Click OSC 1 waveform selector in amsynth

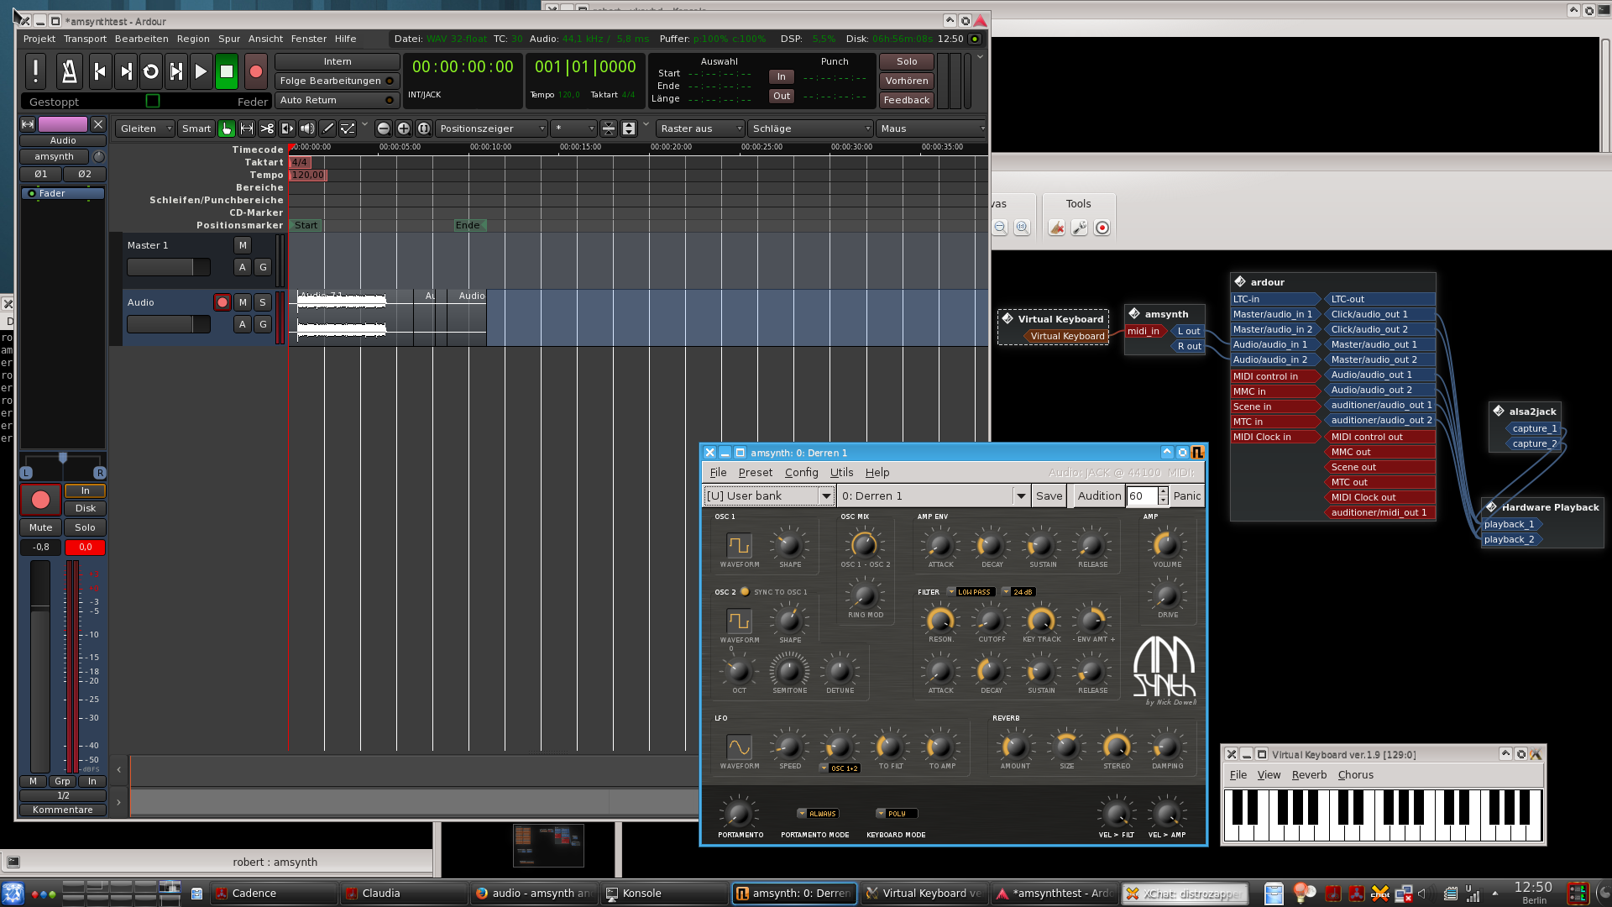pyautogui.click(x=739, y=545)
